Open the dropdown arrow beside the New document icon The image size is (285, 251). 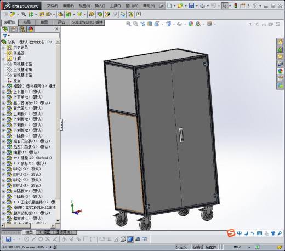click(x=175, y=6)
